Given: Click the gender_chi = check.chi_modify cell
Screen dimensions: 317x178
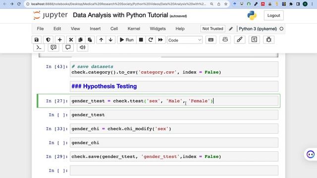Looking at the screenshot, I should coord(174,129).
